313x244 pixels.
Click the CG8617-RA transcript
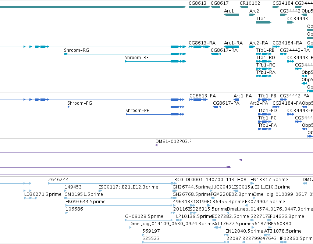point(216,54)
